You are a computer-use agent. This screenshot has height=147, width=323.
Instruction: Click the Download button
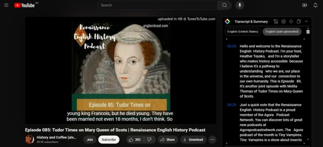(193, 140)
